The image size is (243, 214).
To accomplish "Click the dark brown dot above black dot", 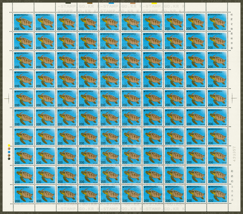I will (9, 155).
